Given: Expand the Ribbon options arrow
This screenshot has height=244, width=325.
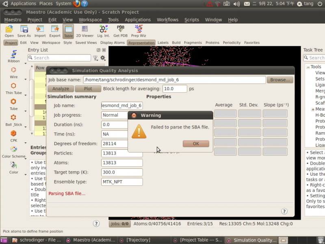Looking at the screenshot, I should coord(26,63).
